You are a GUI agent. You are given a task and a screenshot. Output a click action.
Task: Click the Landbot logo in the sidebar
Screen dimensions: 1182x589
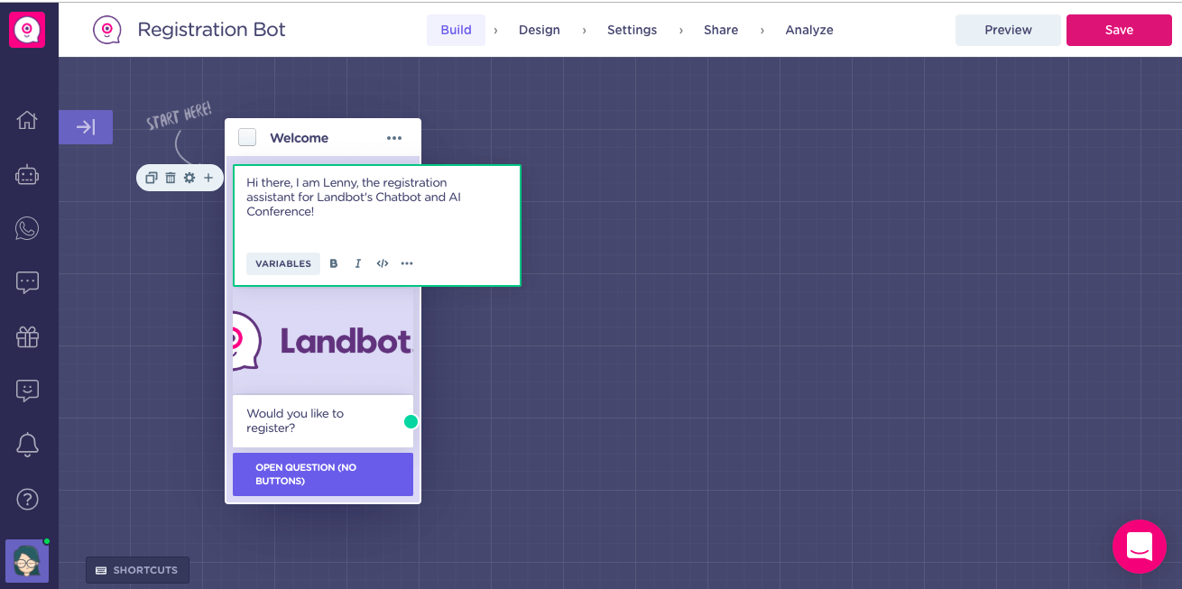[27, 30]
